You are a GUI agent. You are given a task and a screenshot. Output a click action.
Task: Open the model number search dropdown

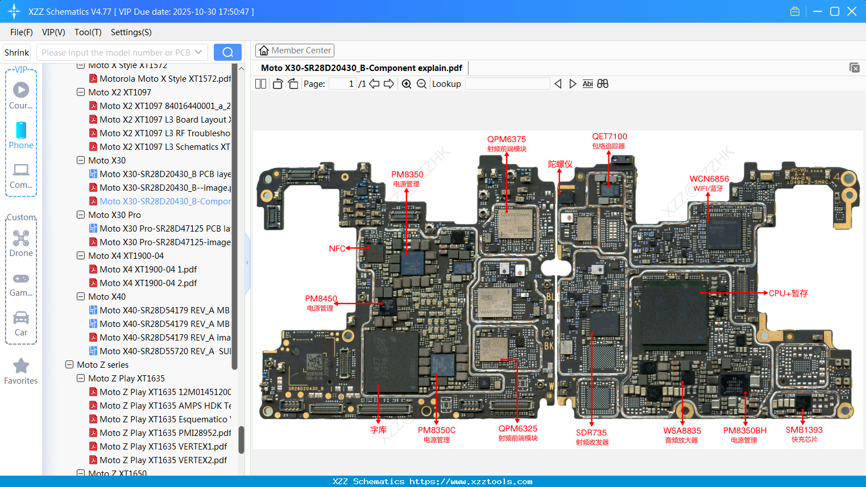pyautogui.click(x=200, y=52)
